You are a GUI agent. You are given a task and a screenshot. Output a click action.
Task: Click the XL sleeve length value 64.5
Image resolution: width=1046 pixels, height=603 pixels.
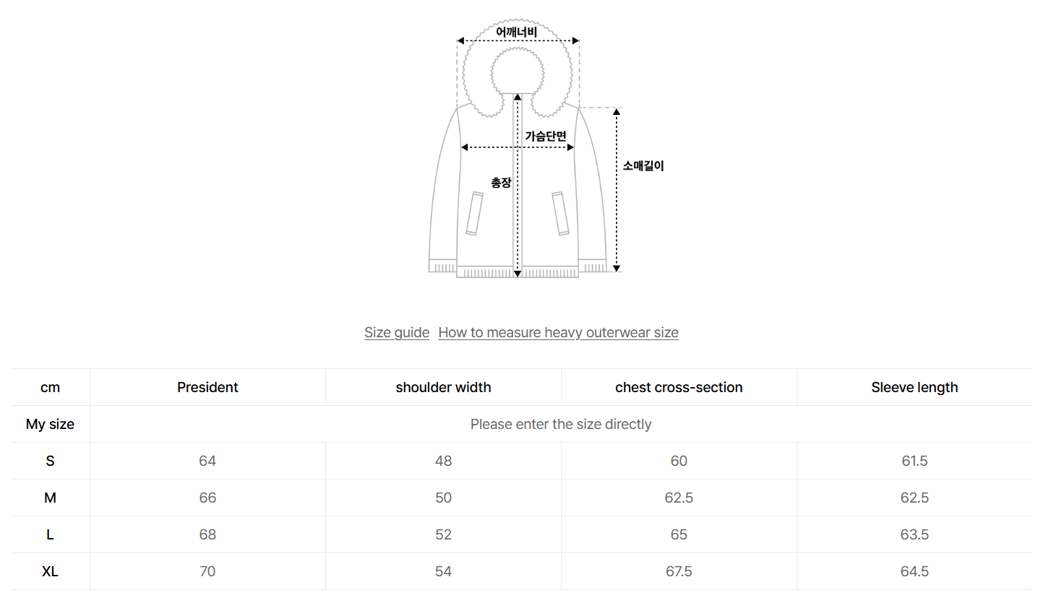(x=914, y=571)
